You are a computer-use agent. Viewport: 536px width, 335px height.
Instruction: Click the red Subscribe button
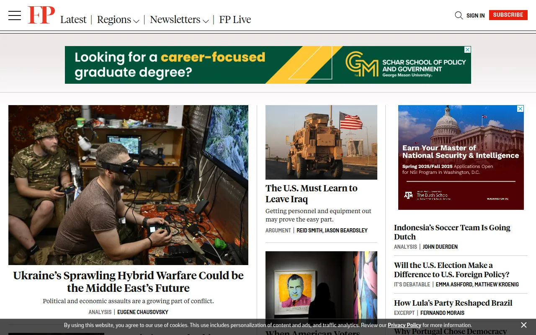pyautogui.click(x=508, y=15)
